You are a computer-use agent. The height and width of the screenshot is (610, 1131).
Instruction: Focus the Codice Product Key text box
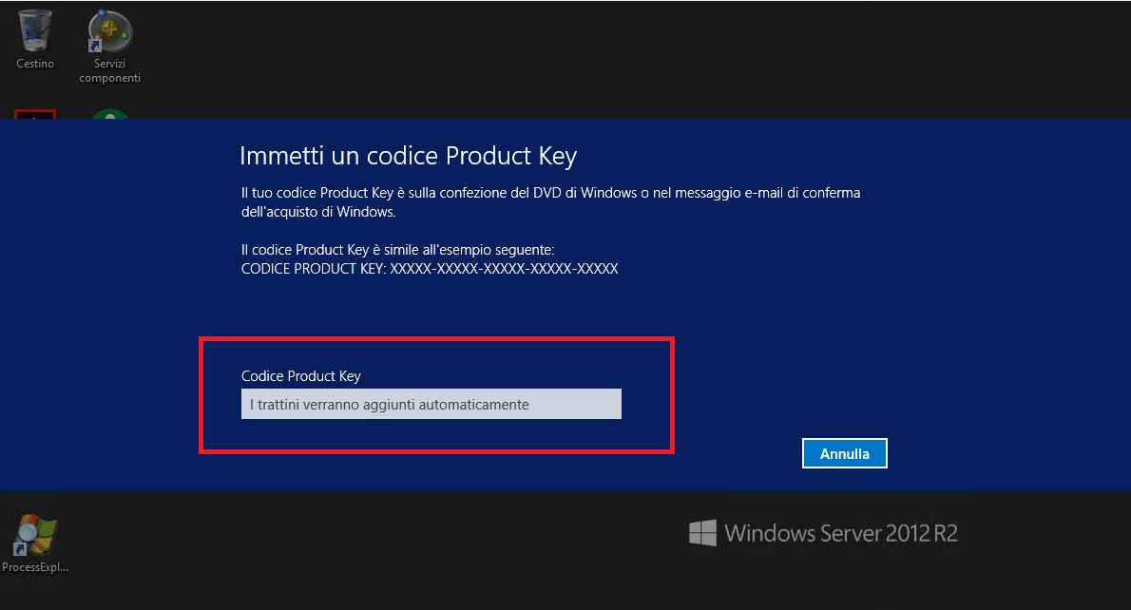coord(431,404)
